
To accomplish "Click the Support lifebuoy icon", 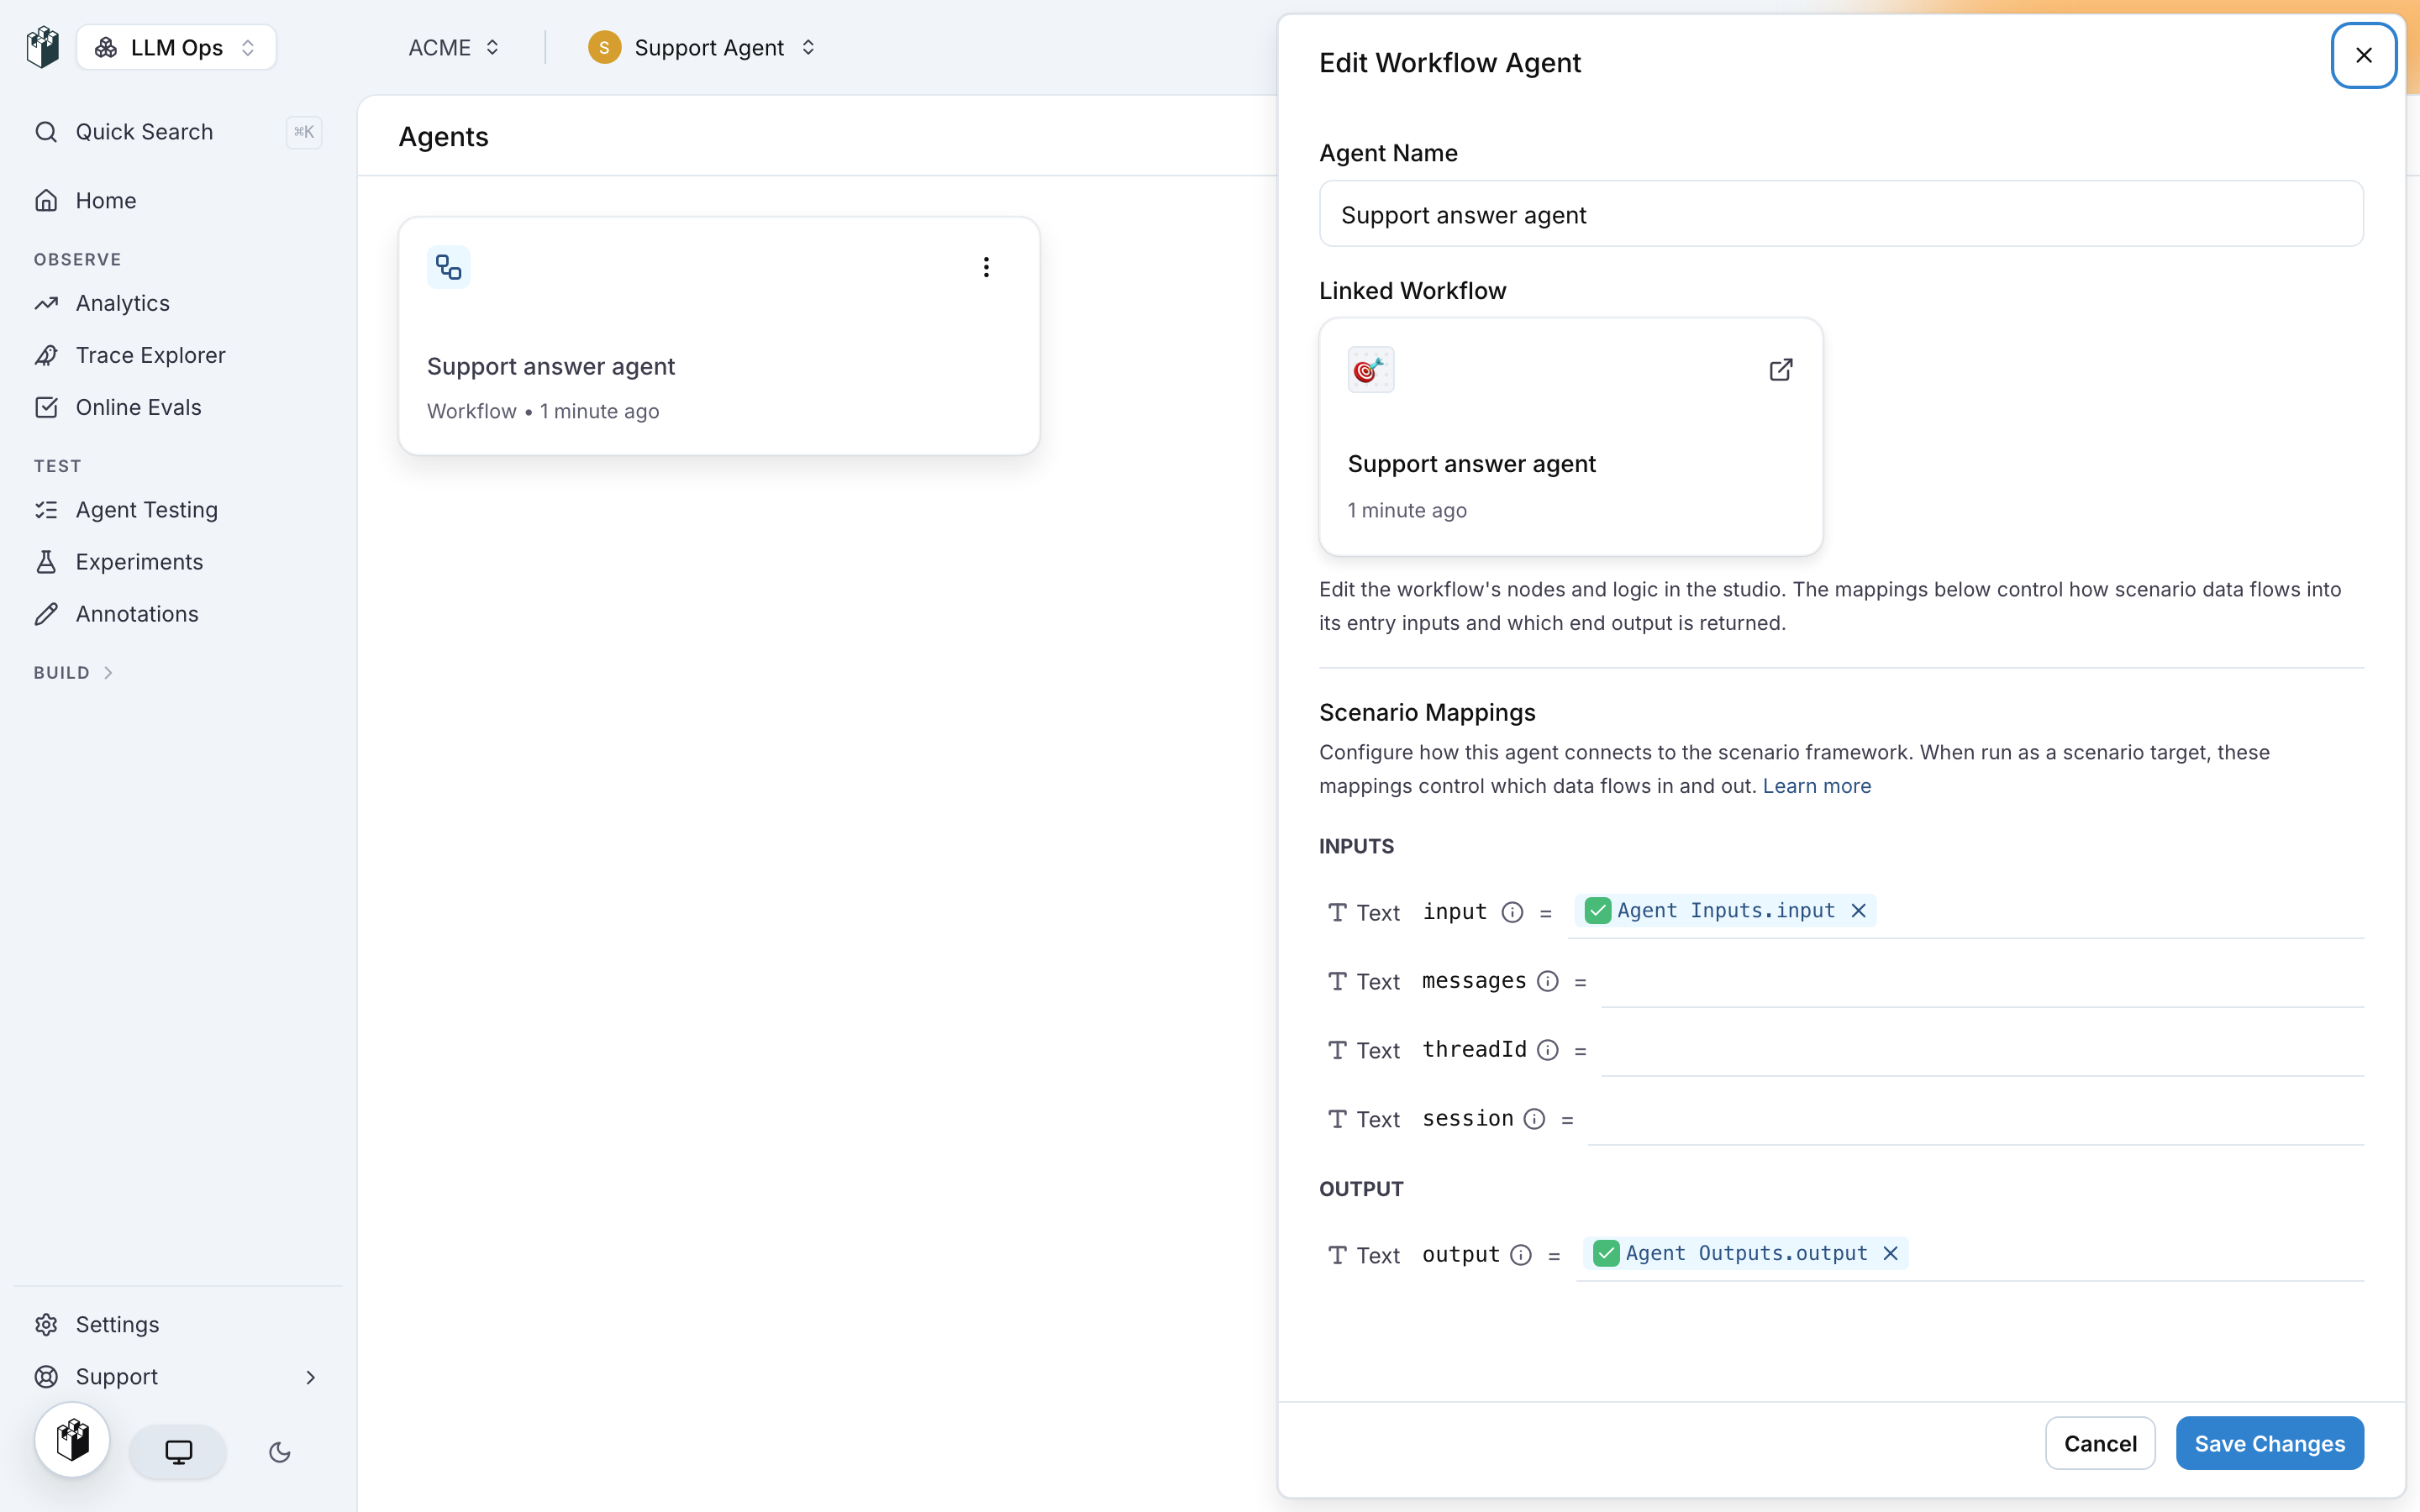I will coord(46,1377).
